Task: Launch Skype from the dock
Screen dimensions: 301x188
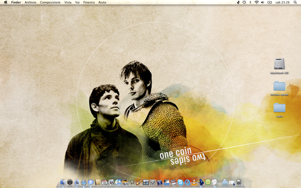Action: [x=180, y=182]
